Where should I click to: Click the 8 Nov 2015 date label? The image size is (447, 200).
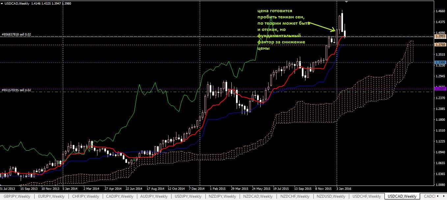point(323,189)
